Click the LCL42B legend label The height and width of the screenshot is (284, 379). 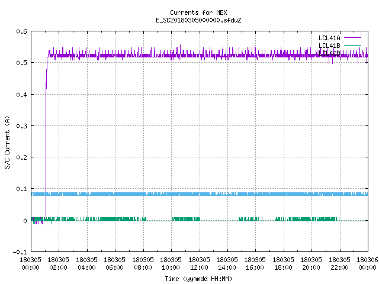pyautogui.click(x=329, y=53)
